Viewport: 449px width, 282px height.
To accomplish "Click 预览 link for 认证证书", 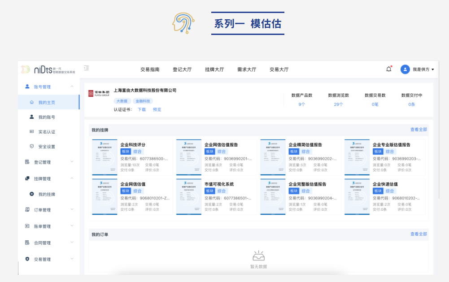I will coord(157,109).
